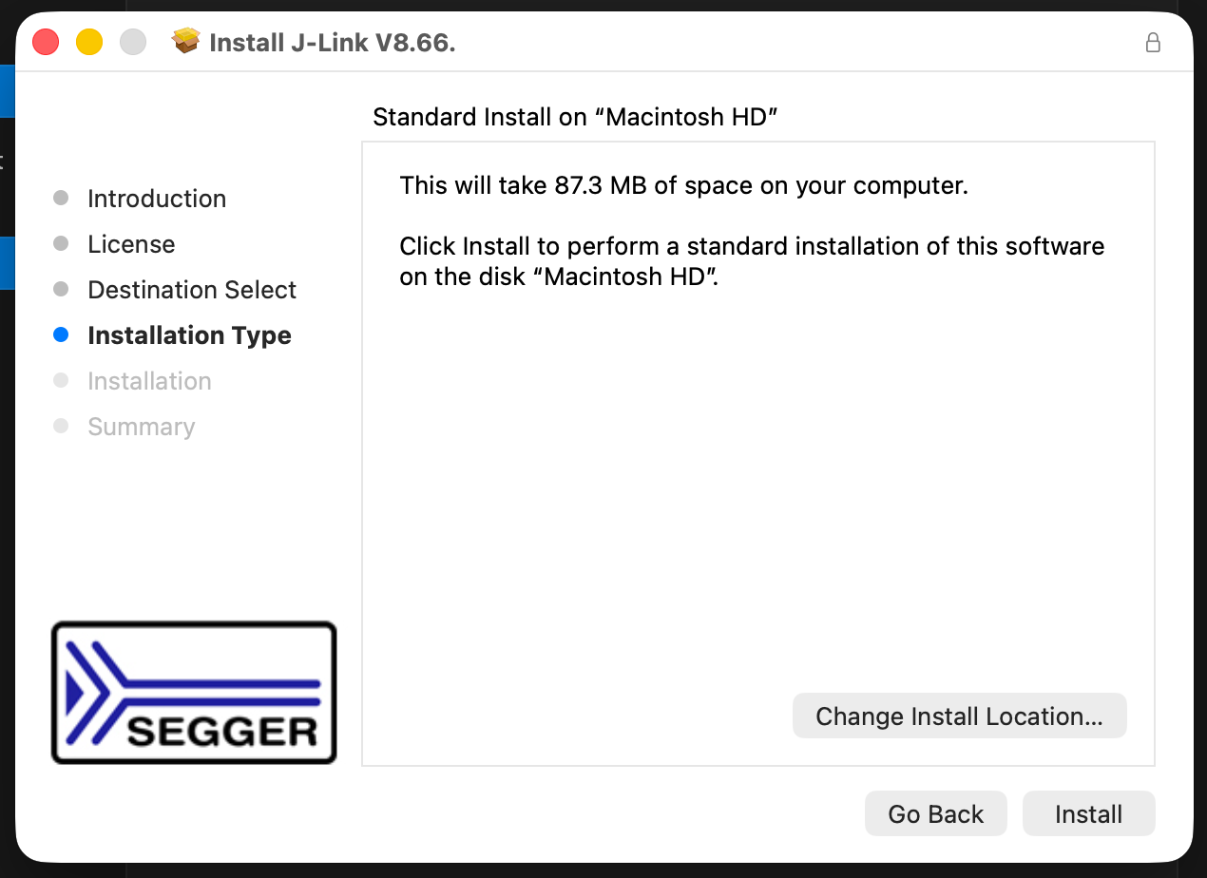
Task: Close the installer with the red button
Action: coord(46,43)
